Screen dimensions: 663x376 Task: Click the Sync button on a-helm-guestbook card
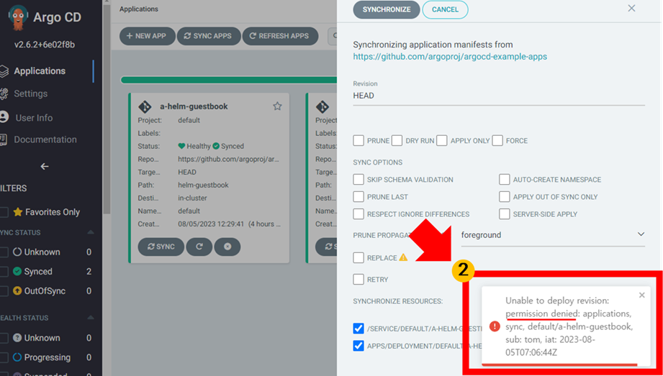(161, 247)
